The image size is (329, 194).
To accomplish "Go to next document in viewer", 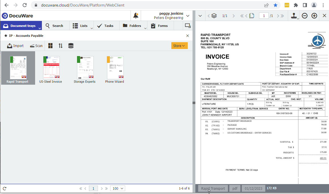I will point(234,16).
